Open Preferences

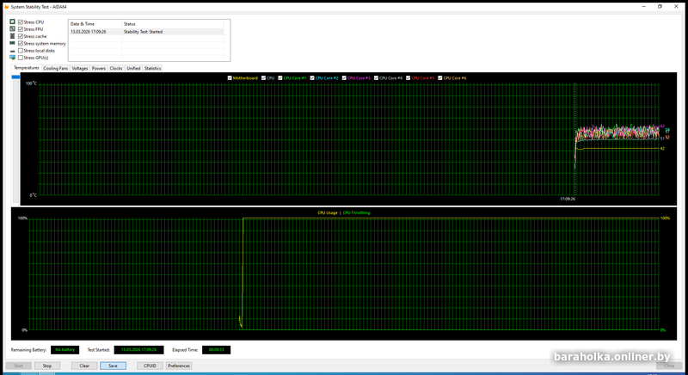[x=179, y=366]
